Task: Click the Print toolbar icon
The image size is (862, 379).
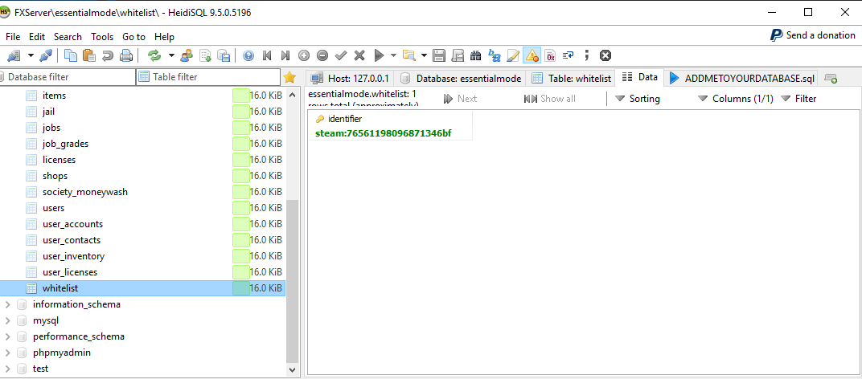Action: pyautogui.click(x=126, y=55)
